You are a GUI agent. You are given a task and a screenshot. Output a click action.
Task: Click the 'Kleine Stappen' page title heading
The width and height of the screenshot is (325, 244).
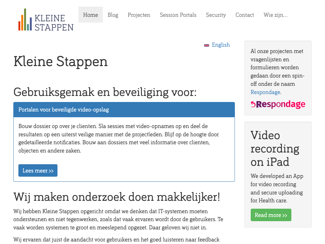61,62
